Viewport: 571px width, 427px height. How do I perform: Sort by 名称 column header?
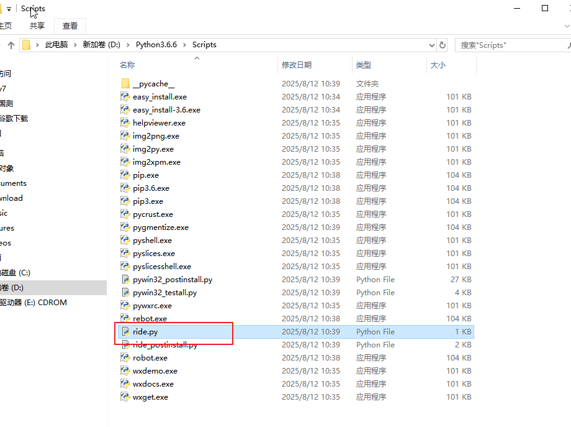click(127, 65)
